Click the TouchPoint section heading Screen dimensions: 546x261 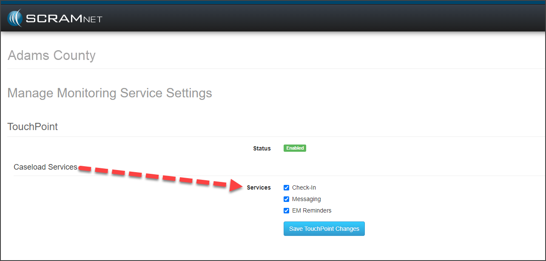click(33, 126)
